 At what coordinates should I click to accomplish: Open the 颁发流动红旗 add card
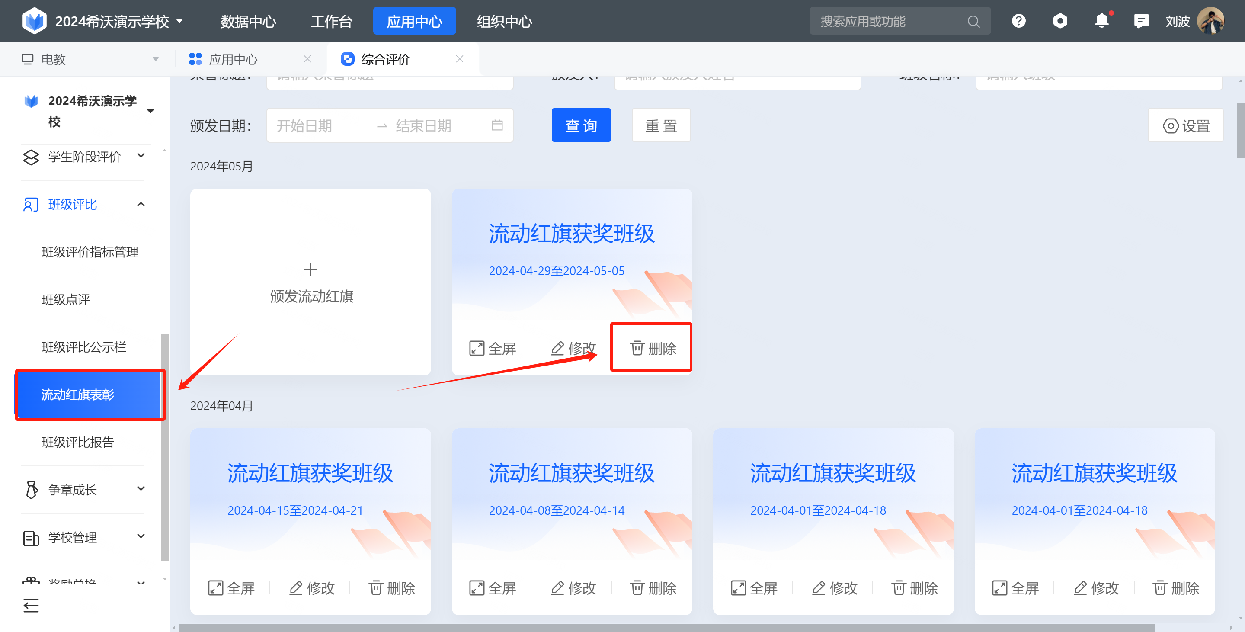(x=310, y=282)
